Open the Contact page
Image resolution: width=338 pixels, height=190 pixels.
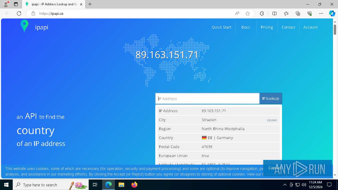[288, 27]
